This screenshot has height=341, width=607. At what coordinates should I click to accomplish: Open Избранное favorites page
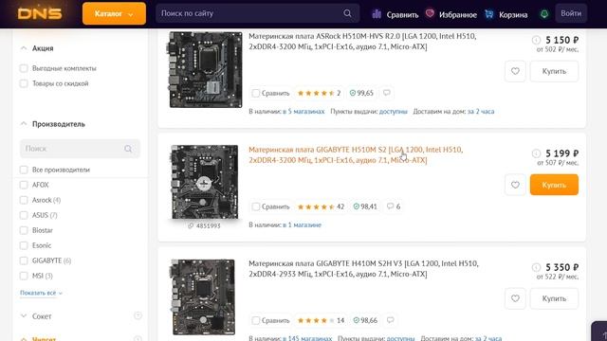(x=458, y=15)
